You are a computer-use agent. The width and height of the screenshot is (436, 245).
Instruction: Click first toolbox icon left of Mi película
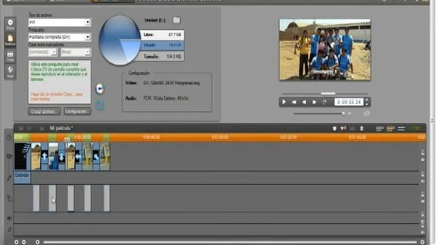(x=21, y=129)
